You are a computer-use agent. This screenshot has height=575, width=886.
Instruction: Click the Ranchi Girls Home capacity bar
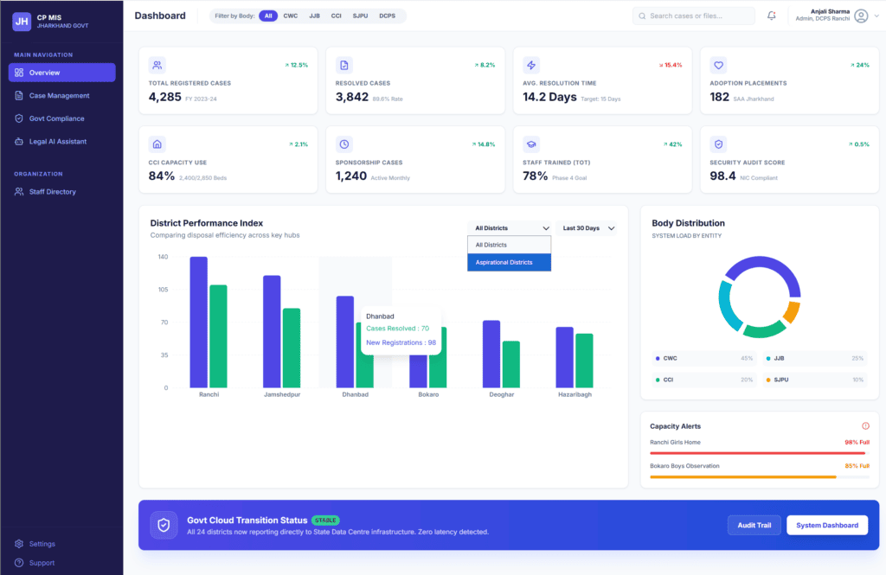click(757, 453)
